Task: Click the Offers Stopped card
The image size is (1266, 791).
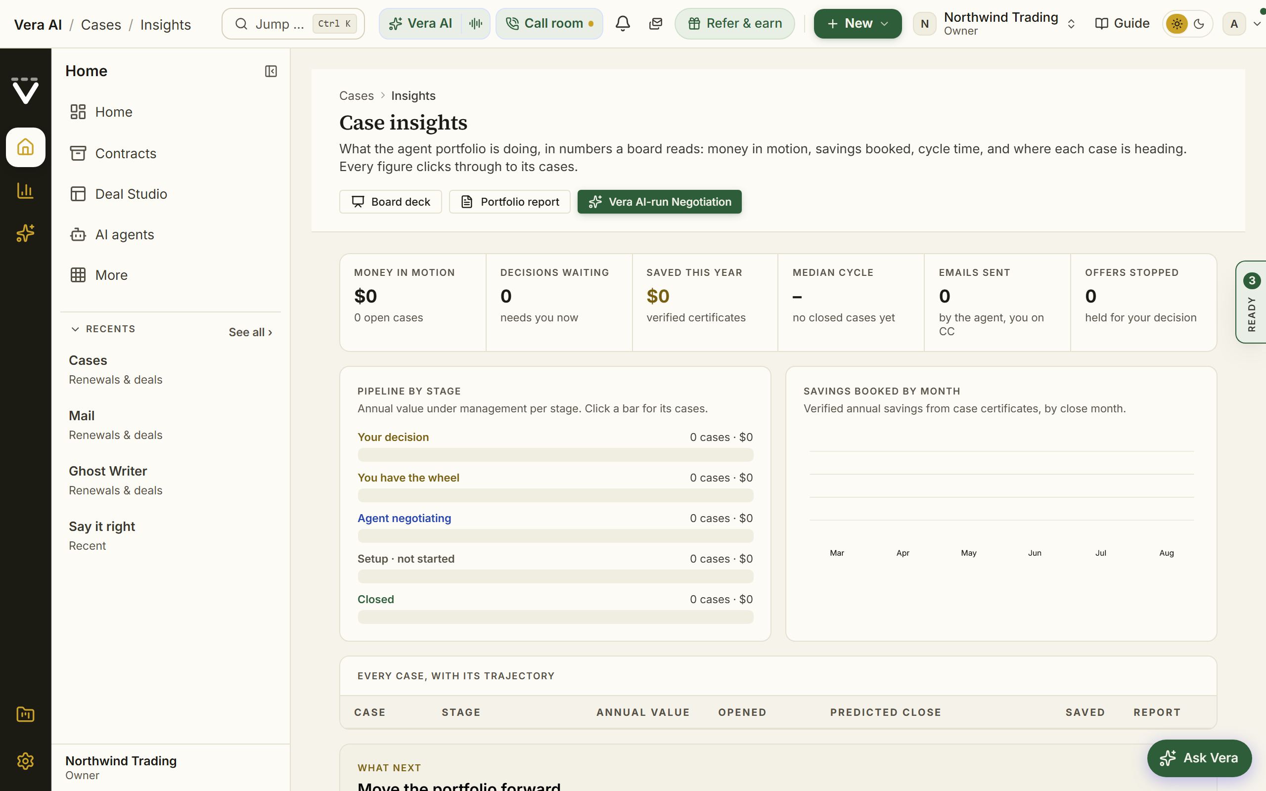Action: [1143, 303]
